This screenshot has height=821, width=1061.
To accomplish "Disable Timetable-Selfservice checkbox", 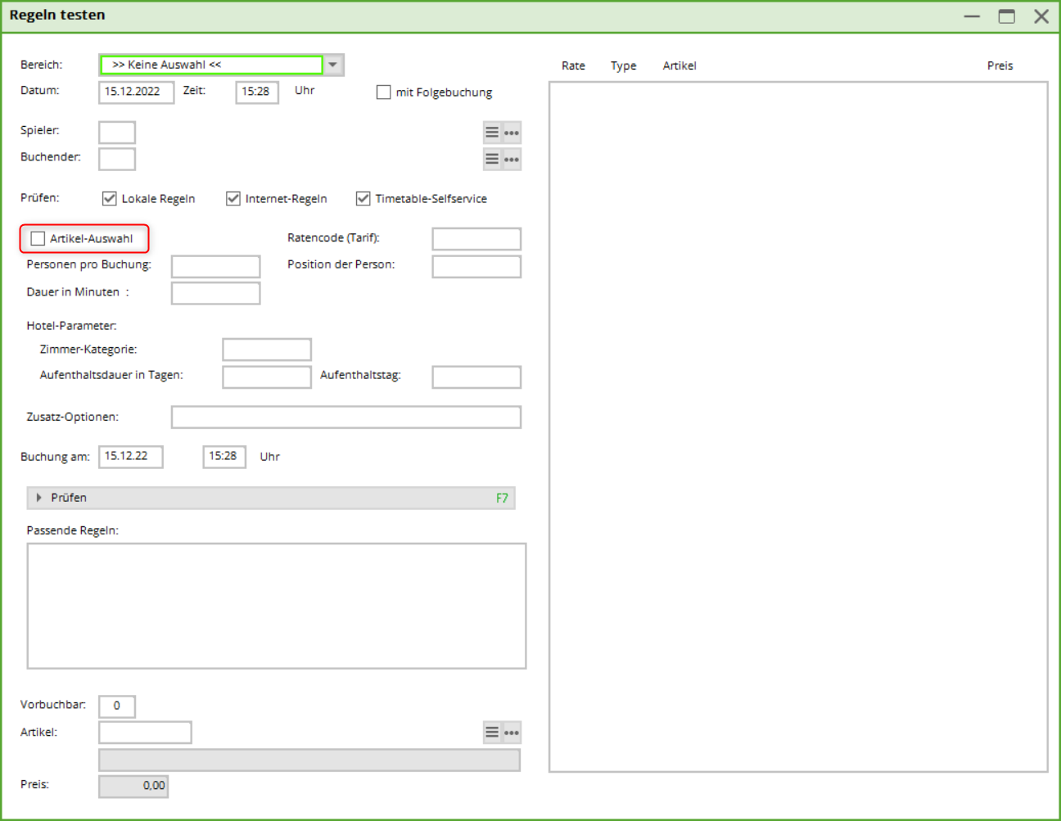I will [363, 199].
